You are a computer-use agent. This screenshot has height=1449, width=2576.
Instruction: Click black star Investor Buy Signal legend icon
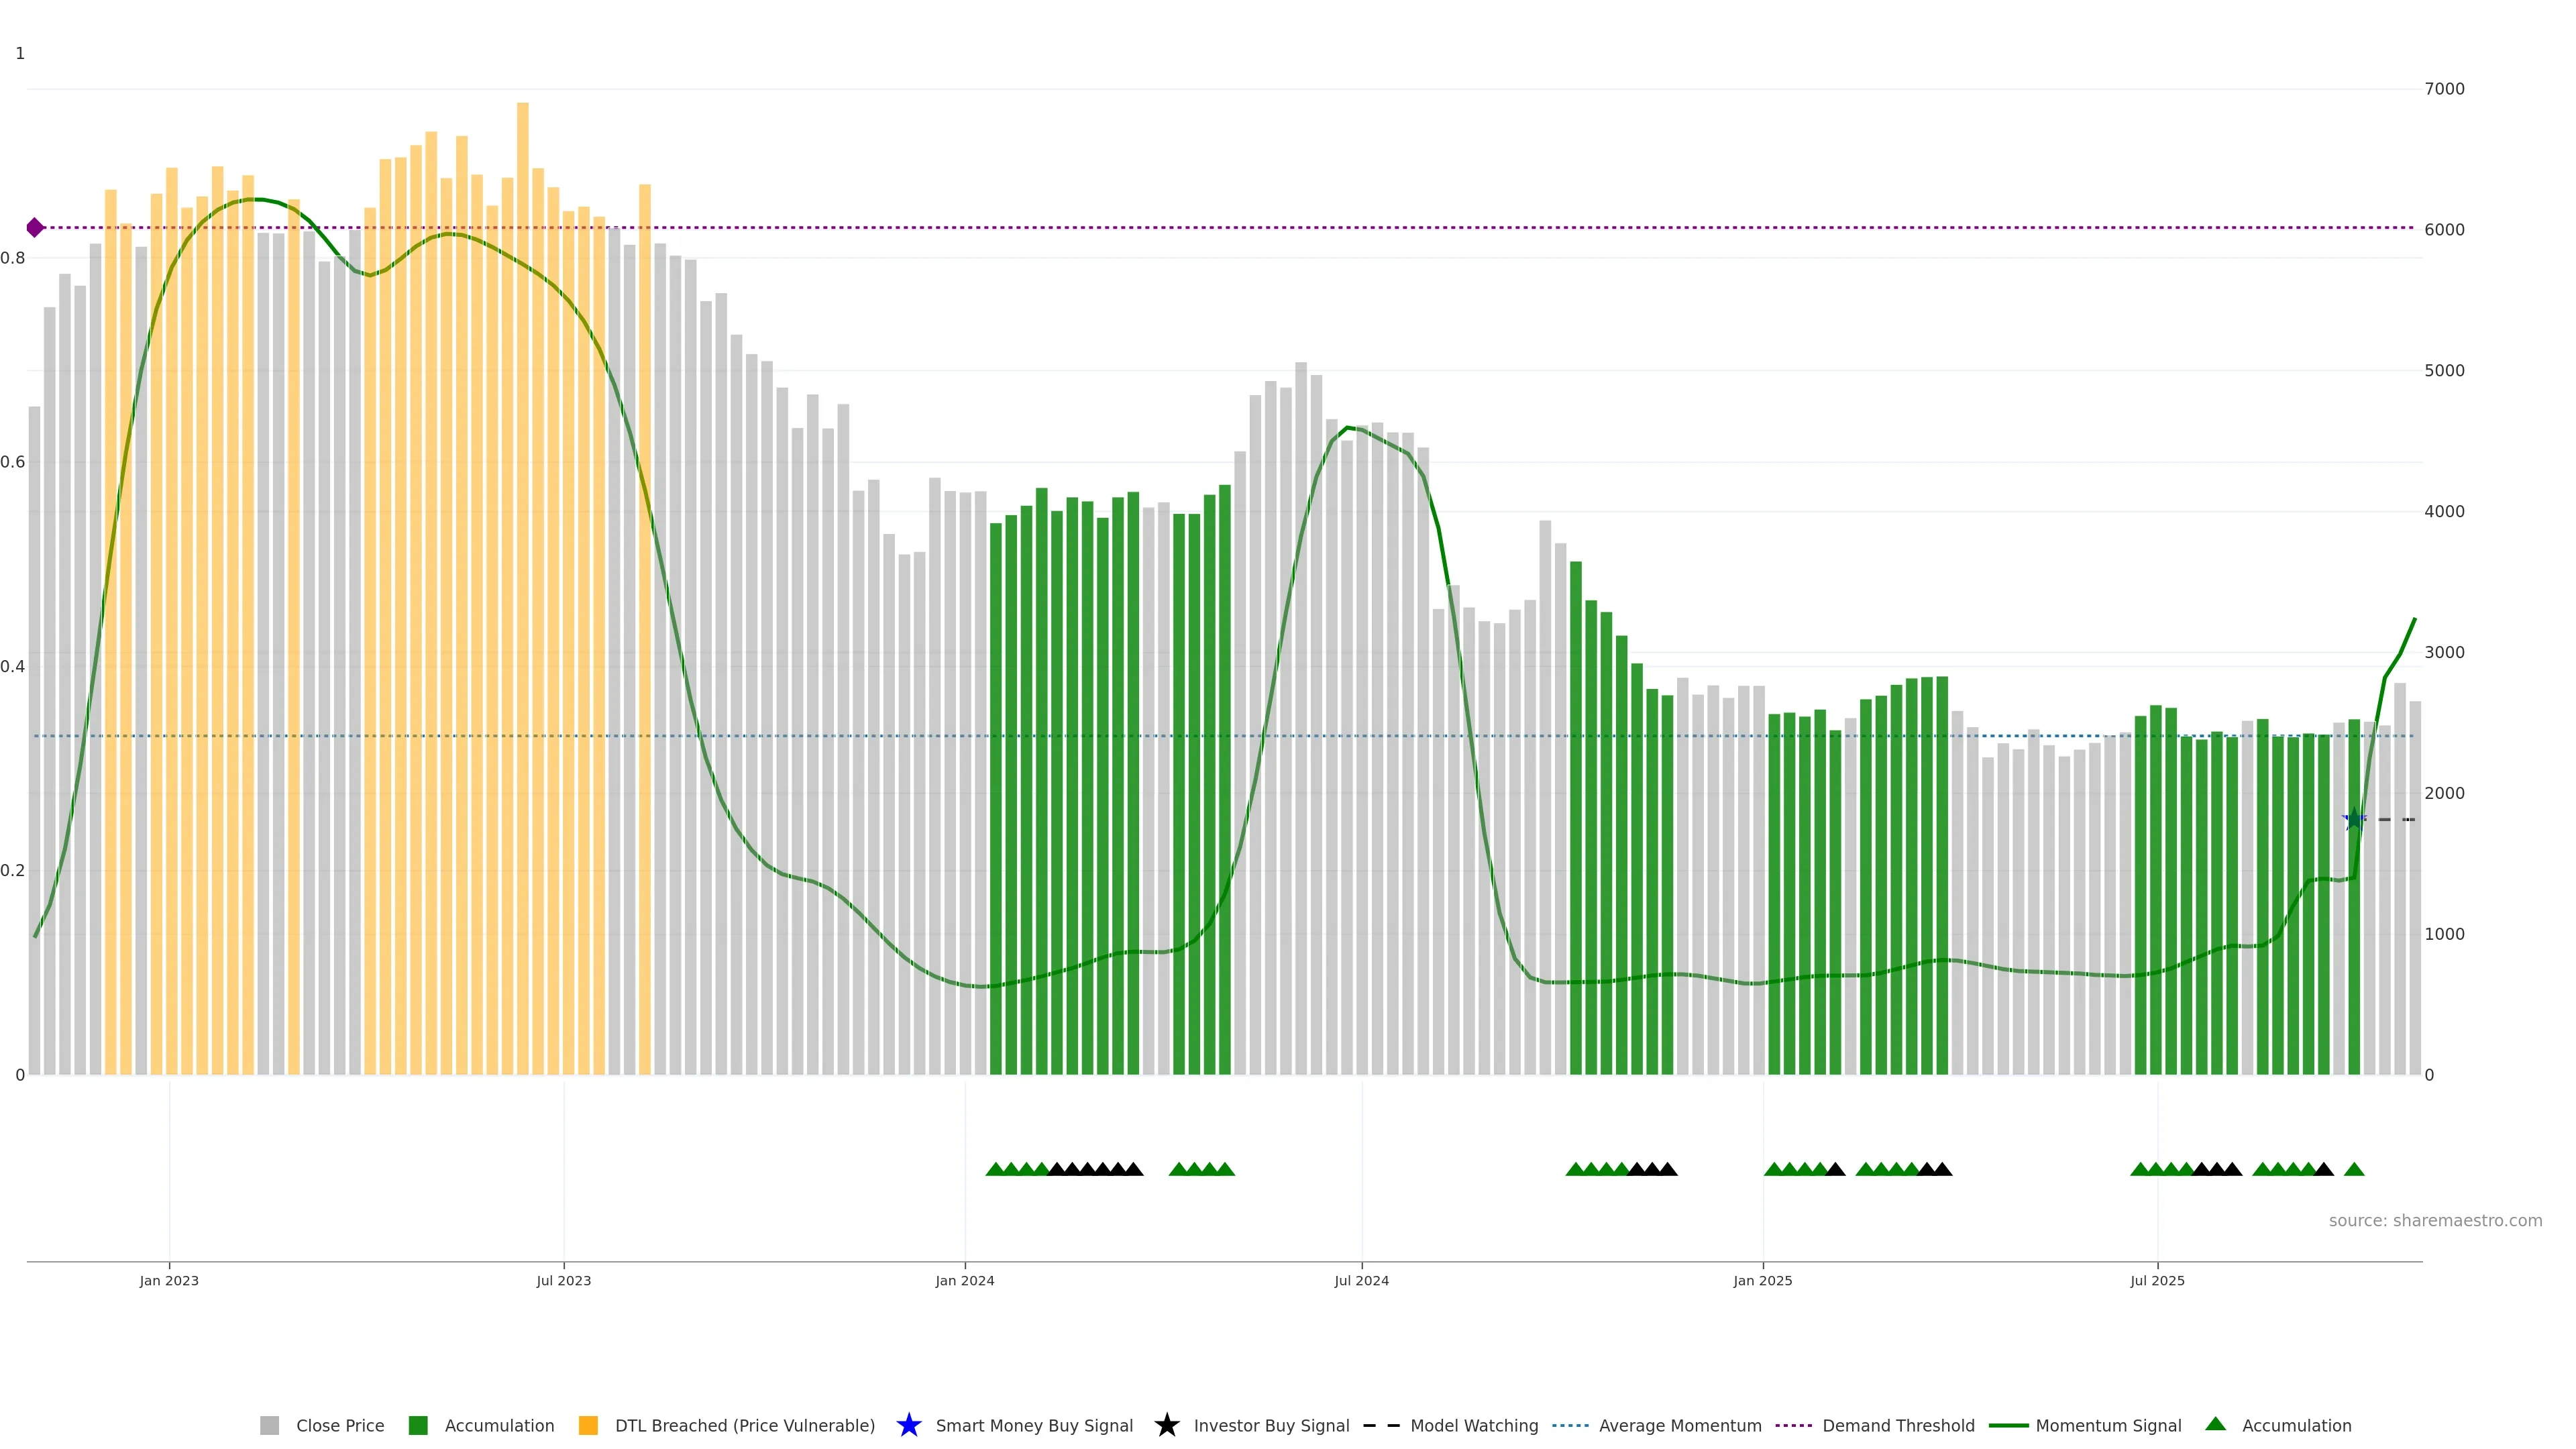pyautogui.click(x=1166, y=1425)
